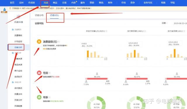Click the tallest bar in 支付老买家 spending chart
The image size is (187, 109).
click(x=175, y=53)
